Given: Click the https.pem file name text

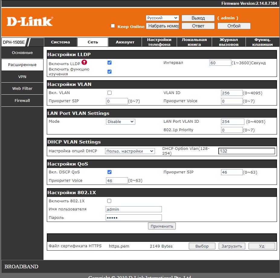Looking at the screenshot, I should (x=119, y=246).
